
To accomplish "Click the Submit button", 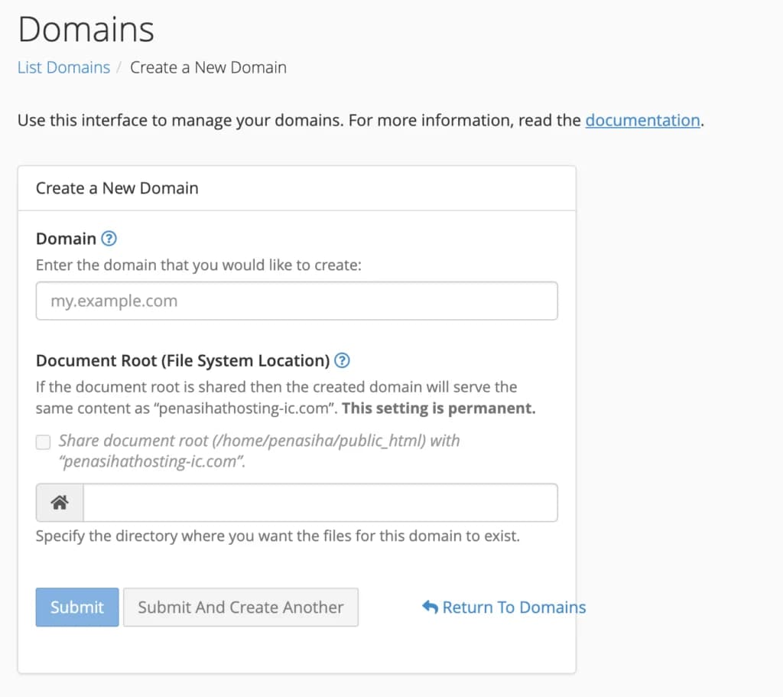I will click(76, 607).
